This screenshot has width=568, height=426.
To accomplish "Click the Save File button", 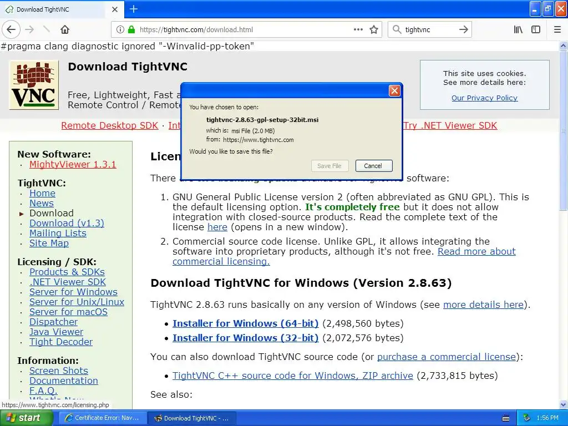I will point(329,166).
